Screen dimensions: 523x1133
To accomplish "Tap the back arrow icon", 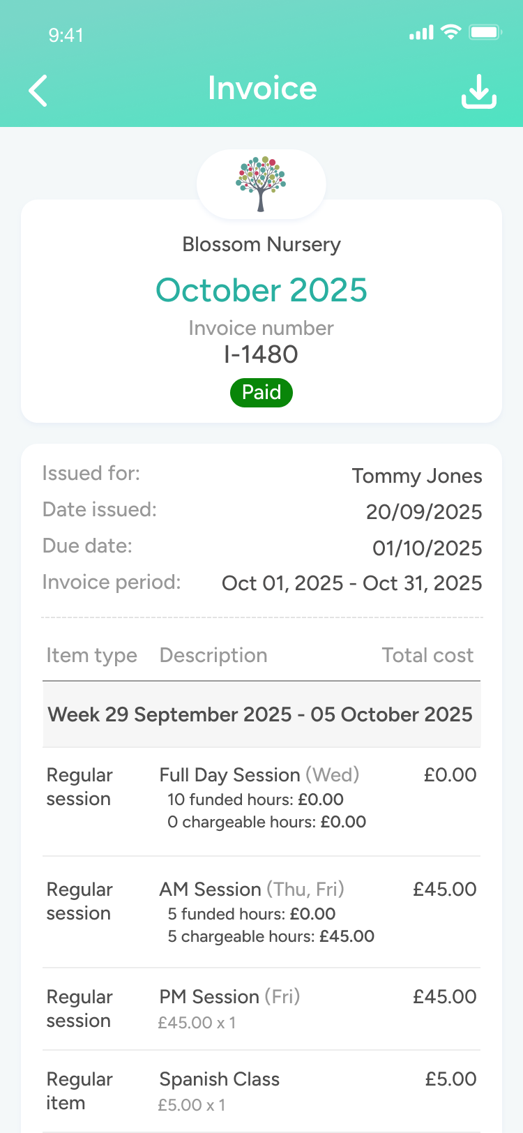I will click(38, 91).
